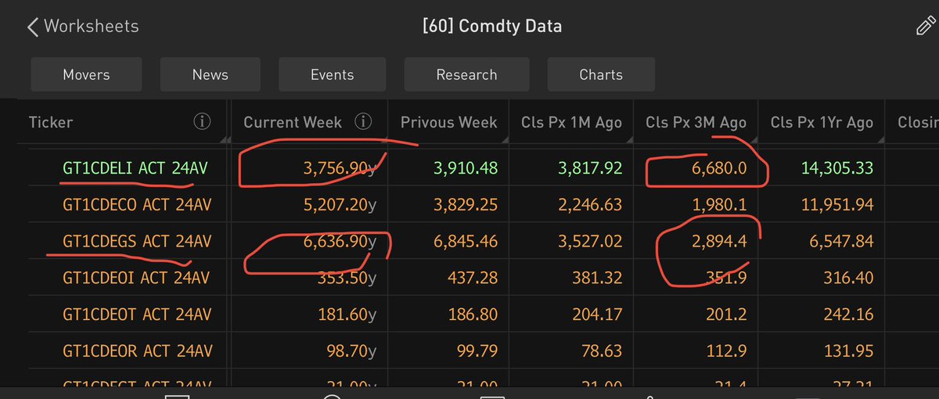Tap 1Yr ago value 316.40
Image resolution: width=939 pixels, height=399 pixels.
[849, 279]
